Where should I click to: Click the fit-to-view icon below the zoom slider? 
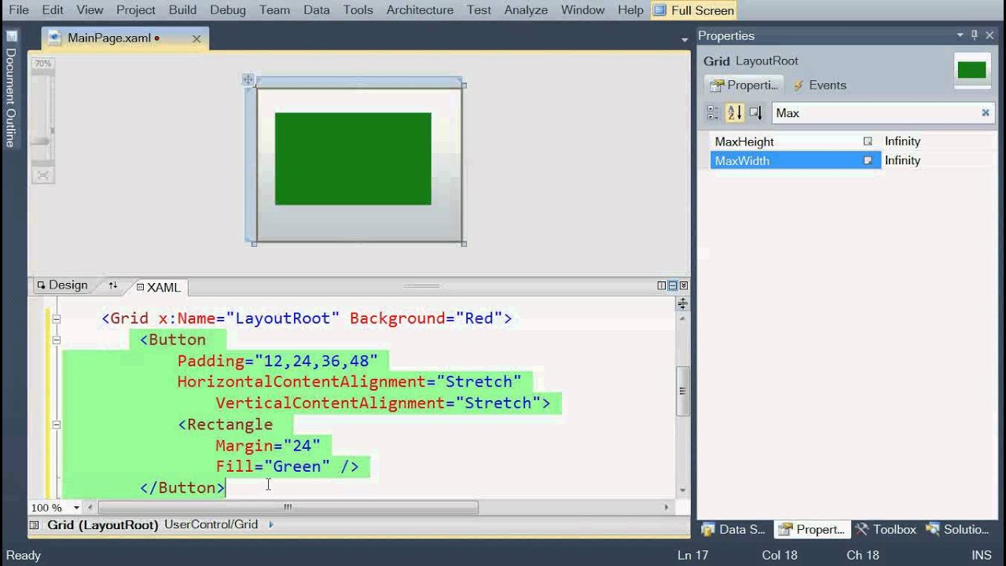click(x=43, y=175)
